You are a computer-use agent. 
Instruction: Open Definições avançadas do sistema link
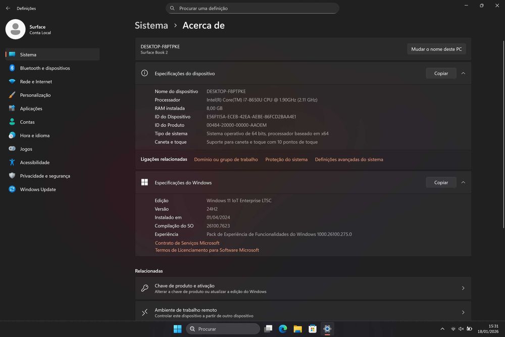coord(349,160)
